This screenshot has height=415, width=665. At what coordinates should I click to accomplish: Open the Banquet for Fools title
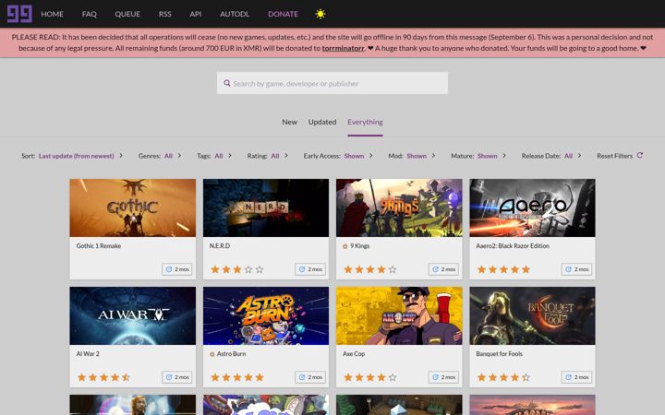(x=499, y=354)
